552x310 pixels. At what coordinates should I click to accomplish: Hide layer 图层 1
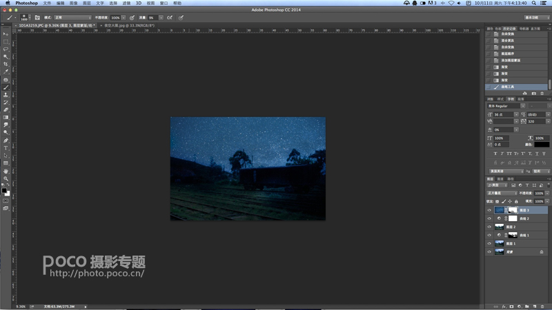[x=489, y=244]
